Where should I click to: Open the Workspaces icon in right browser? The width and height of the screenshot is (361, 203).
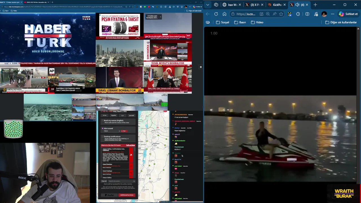coord(216,5)
